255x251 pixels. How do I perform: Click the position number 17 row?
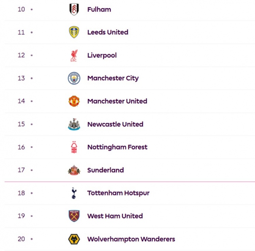pyautogui.click(x=130, y=170)
